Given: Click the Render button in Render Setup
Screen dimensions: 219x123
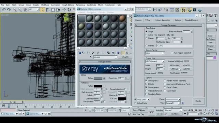Looking at the screenshot, I should tap(198, 101).
